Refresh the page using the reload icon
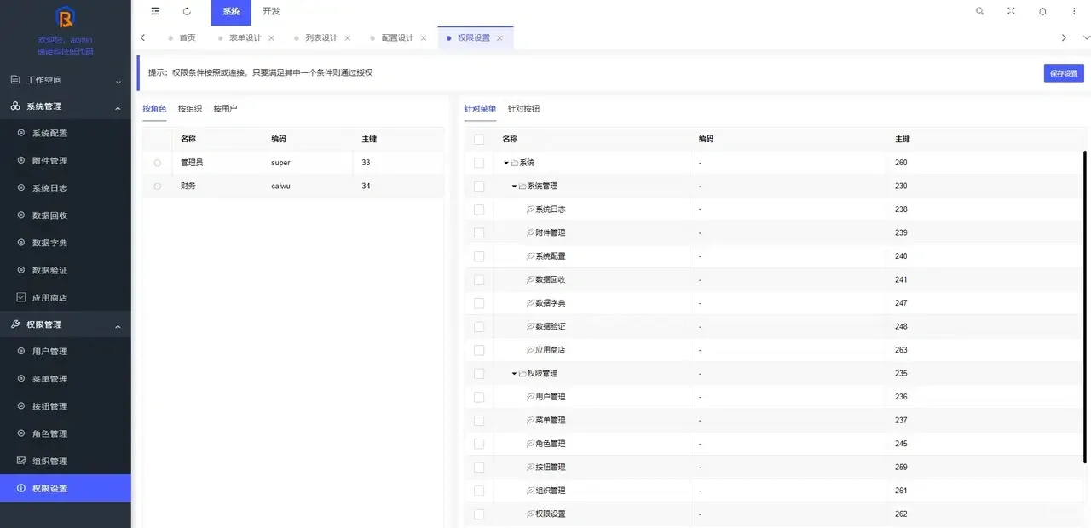Screen dimensions: 1091x528 (186, 11)
